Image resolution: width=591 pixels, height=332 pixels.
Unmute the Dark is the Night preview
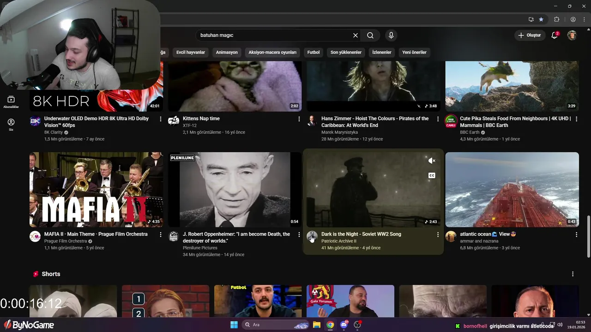[x=432, y=160]
